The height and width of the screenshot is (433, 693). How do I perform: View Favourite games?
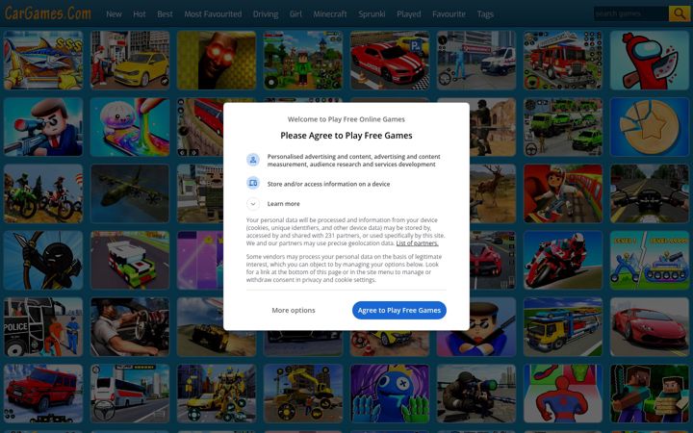(449, 14)
